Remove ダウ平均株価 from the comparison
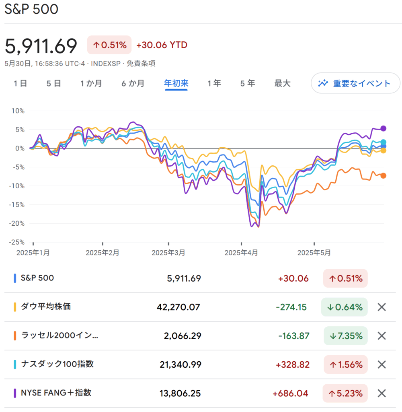 (x=381, y=307)
